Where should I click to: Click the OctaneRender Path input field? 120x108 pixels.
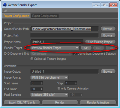pyautogui.click(x=64, y=29)
